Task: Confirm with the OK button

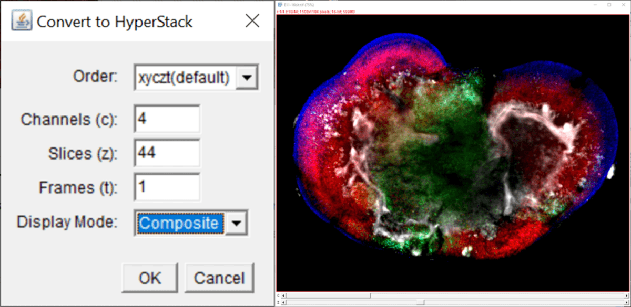Action: tap(149, 278)
